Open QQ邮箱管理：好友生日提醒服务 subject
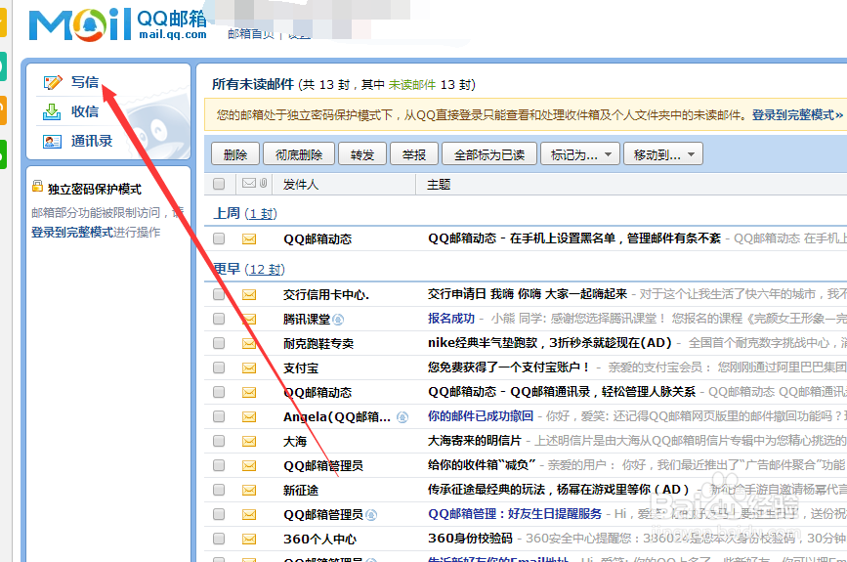Image resolution: width=847 pixels, height=562 pixels. [x=515, y=514]
